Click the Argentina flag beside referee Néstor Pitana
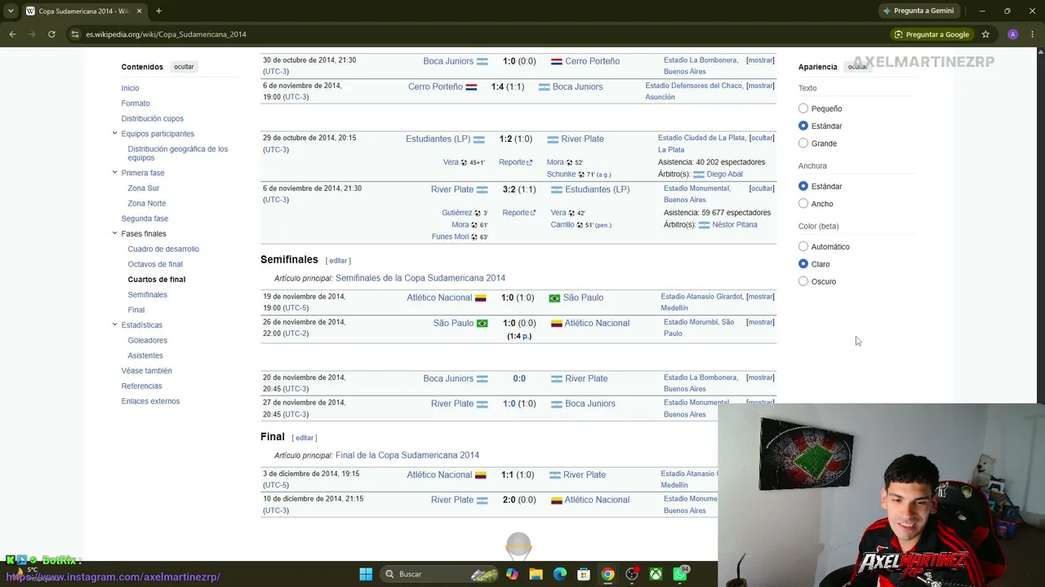 click(x=704, y=225)
